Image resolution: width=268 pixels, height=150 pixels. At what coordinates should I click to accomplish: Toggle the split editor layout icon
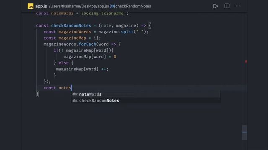point(227,6)
